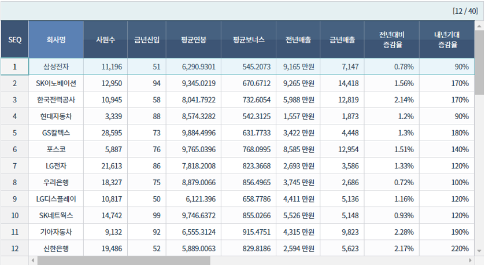485x265 pixels.
Task: Click average bonus 915.4751 cell
Action: [x=249, y=232]
